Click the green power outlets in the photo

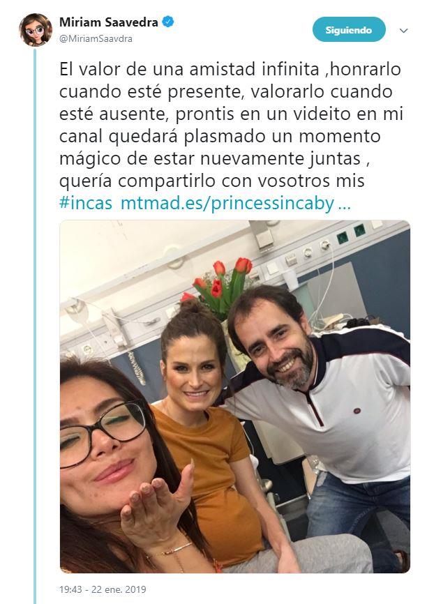click(351, 234)
